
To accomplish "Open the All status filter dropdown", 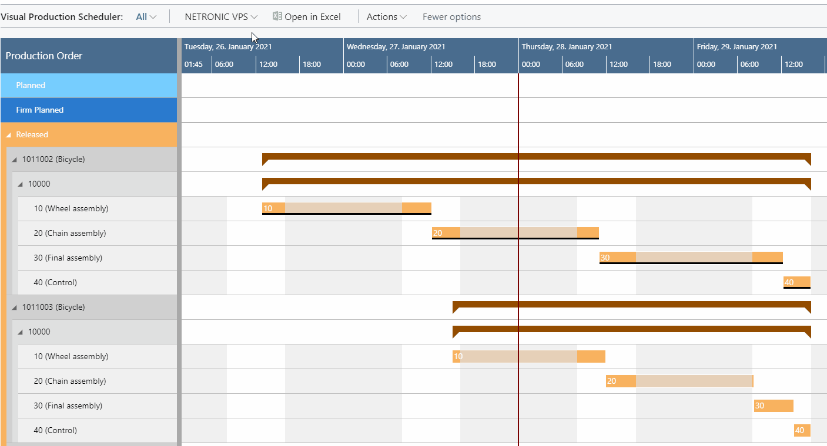I will point(145,16).
